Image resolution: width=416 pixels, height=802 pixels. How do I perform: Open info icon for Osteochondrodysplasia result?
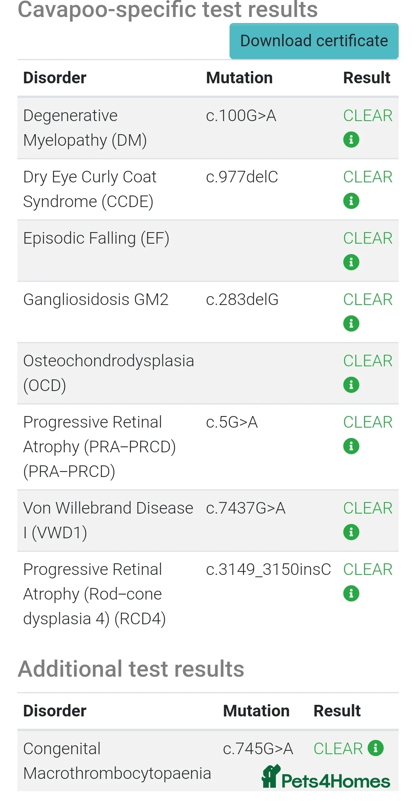pyautogui.click(x=351, y=385)
